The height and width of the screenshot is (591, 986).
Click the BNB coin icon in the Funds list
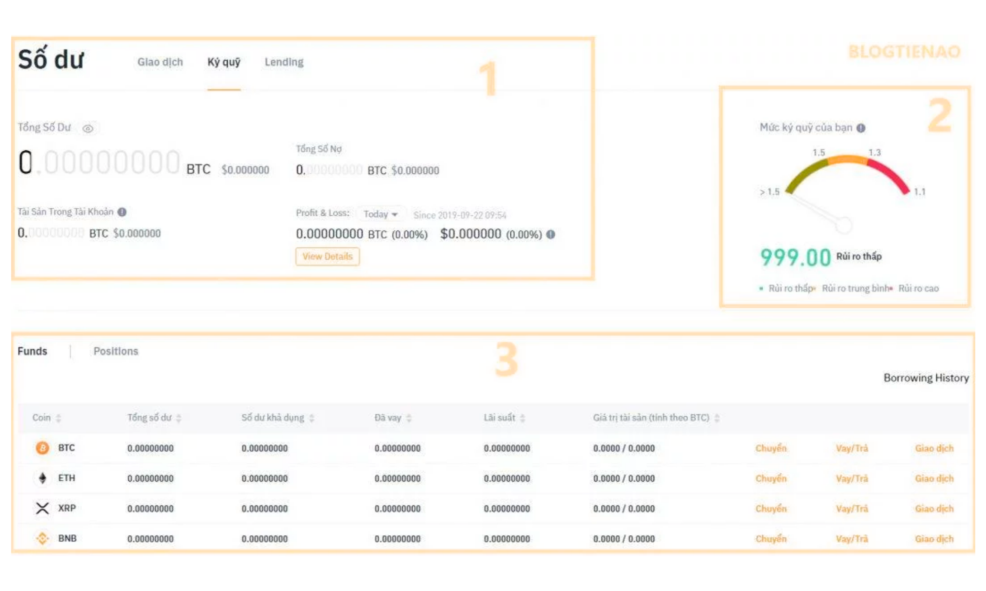42,539
